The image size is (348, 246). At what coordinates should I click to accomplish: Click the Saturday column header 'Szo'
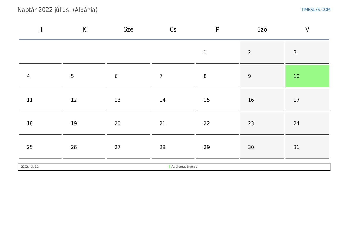(262, 29)
